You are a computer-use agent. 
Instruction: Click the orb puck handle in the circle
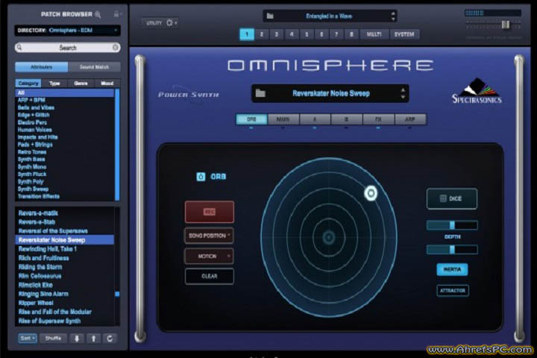coord(371,193)
